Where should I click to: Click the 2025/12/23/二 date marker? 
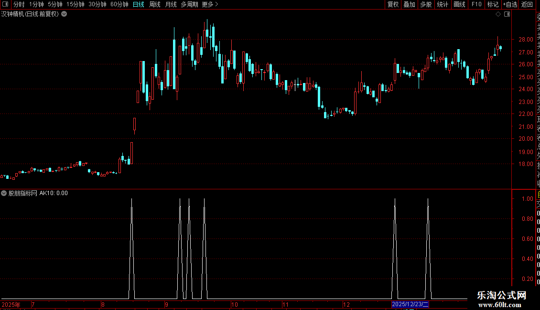pyautogui.click(x=410, y=304)
